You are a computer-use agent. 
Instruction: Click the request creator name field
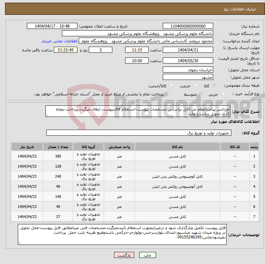coord(146,41)
